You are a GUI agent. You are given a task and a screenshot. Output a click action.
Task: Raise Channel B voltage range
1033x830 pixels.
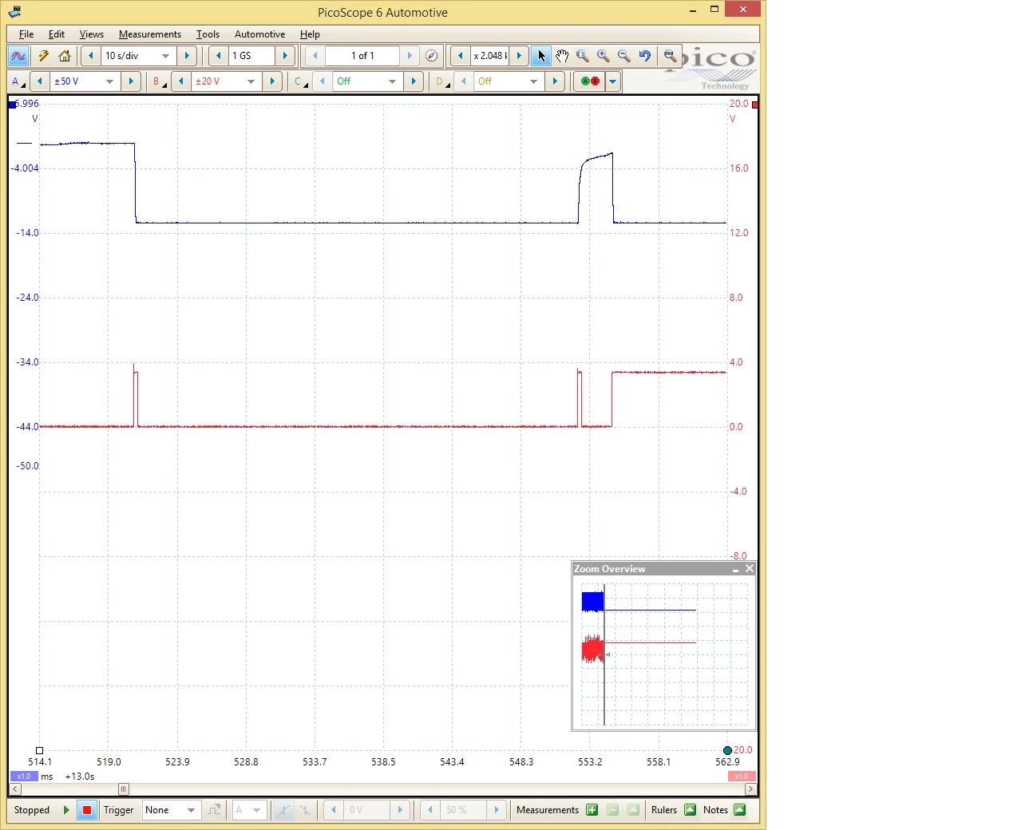(x=272, y=81)
